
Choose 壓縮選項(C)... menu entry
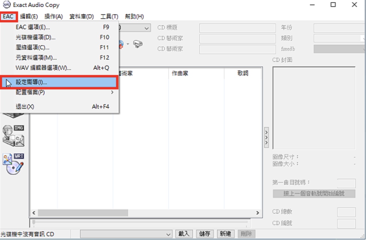[60, 47]
